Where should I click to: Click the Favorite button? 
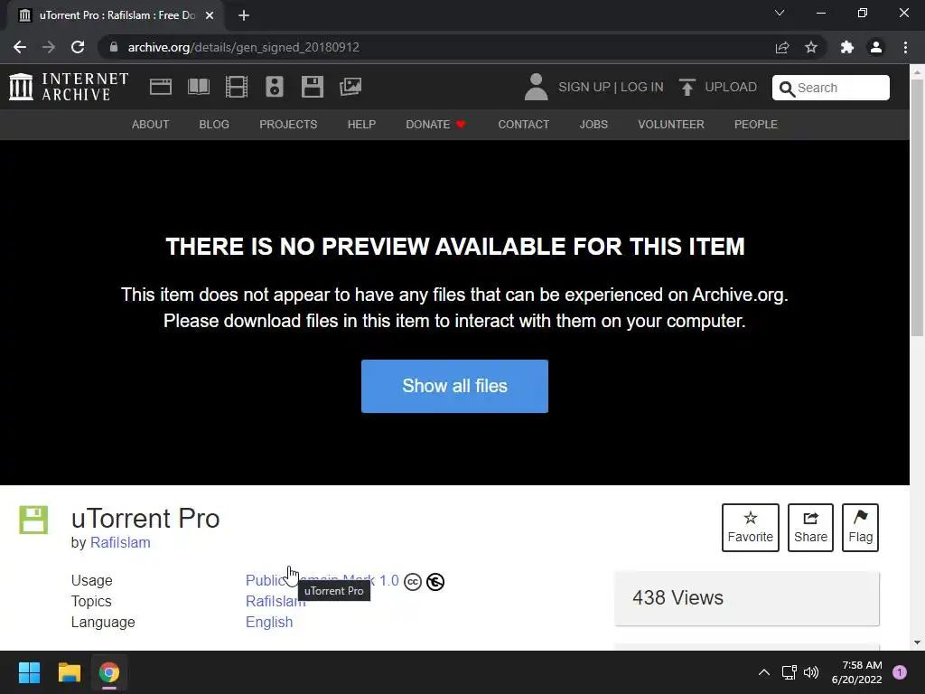pyautogui.click(x=751, y=528)
